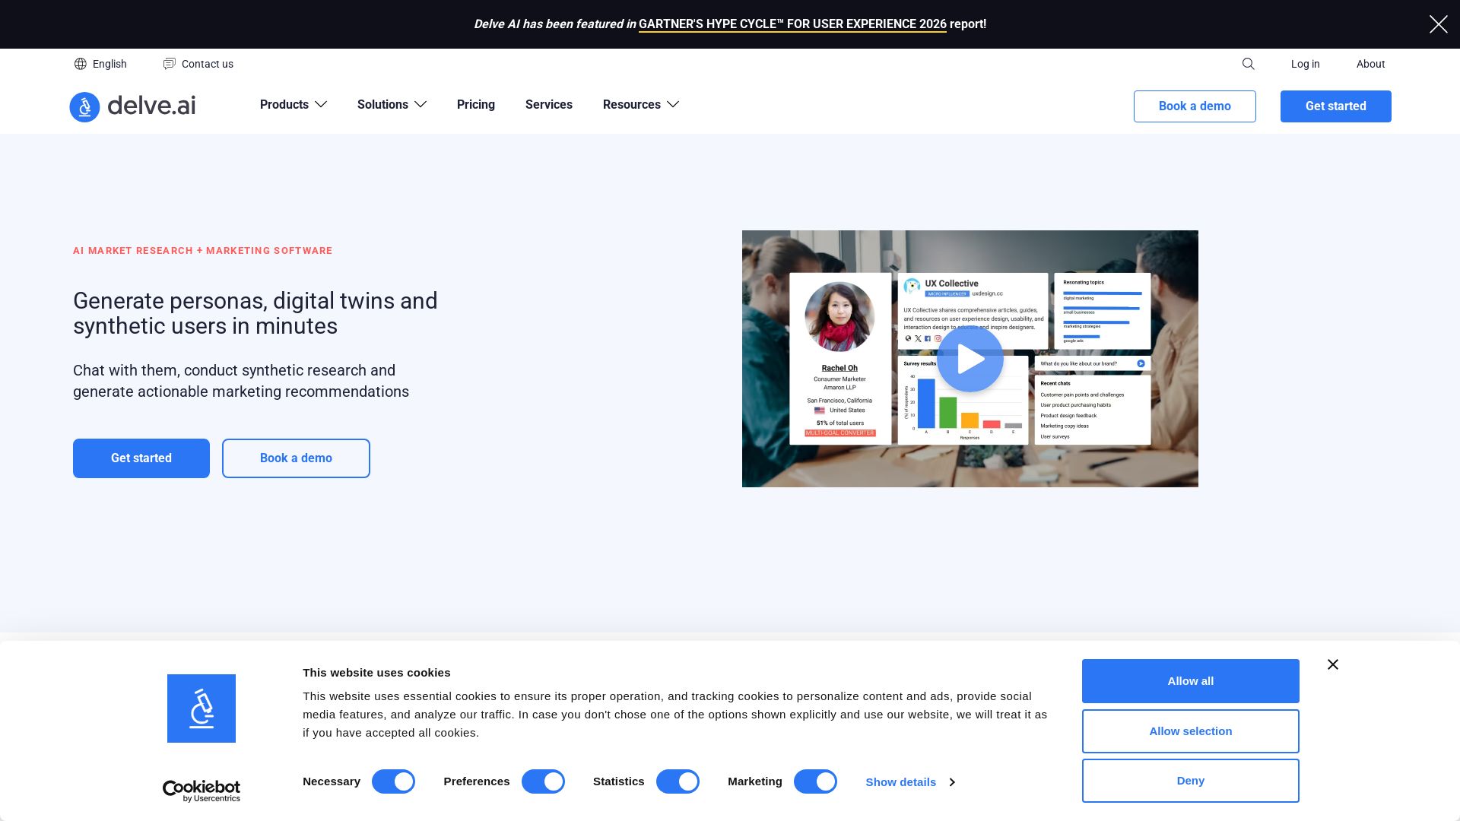Open the Cookiebot by Usercentrics logo

(x=202, y=791)
